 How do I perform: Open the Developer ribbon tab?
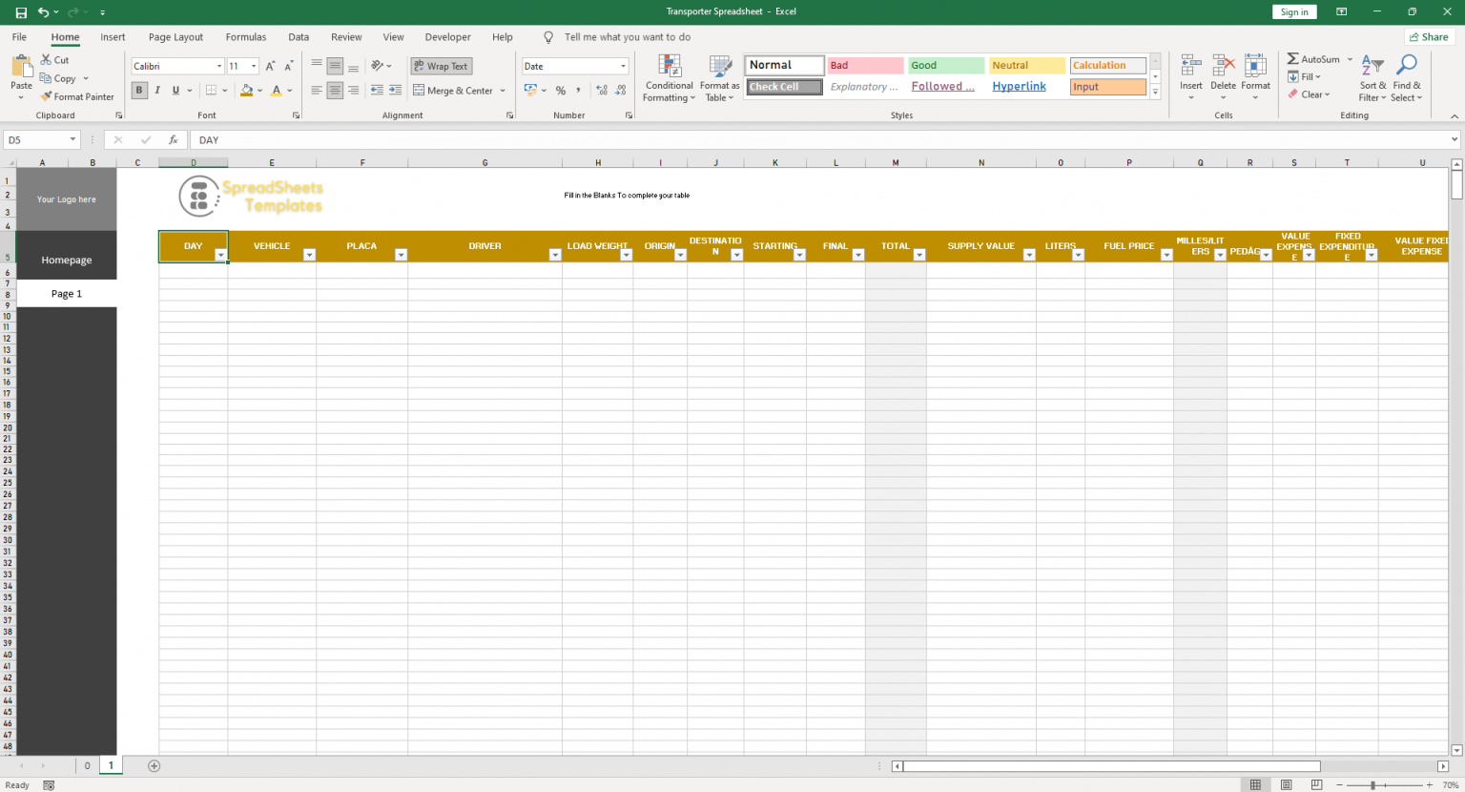tap(447, 37)
